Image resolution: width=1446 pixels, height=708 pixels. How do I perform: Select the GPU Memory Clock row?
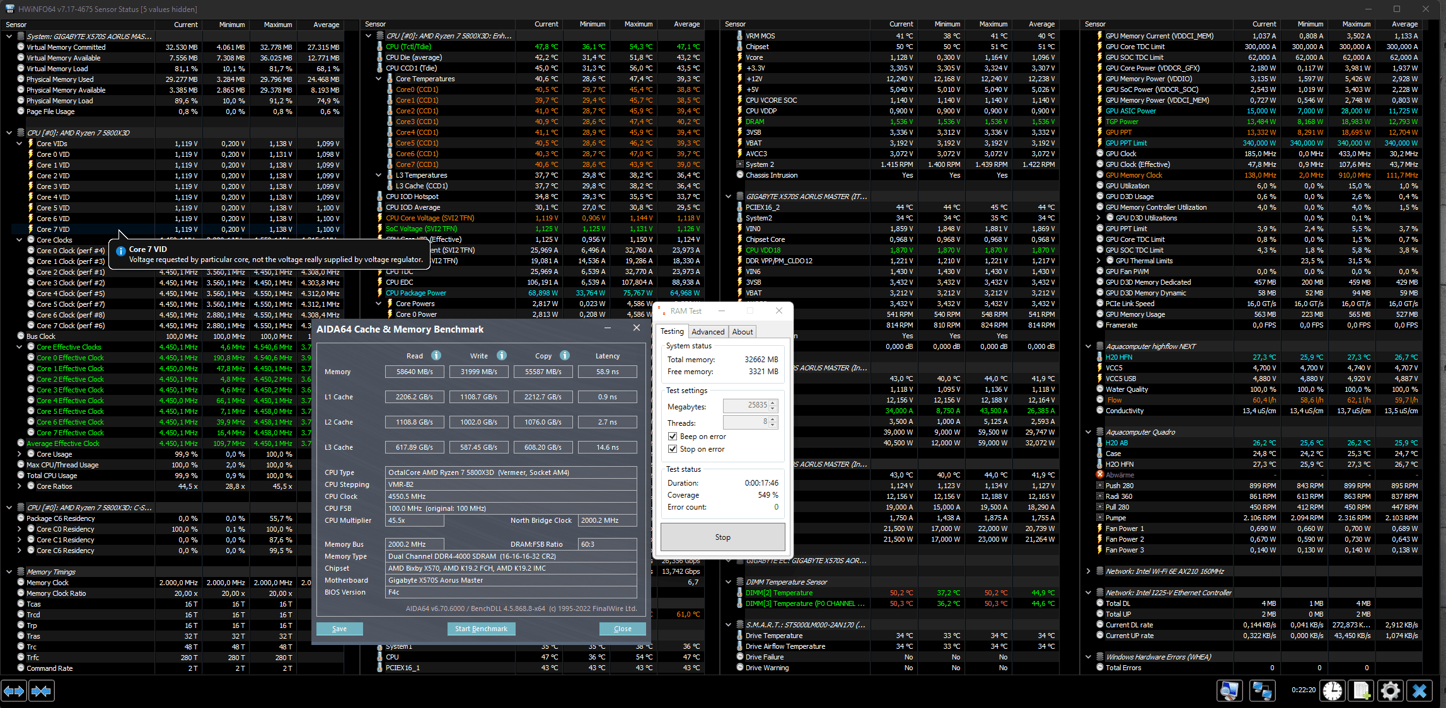point(1258,175)
